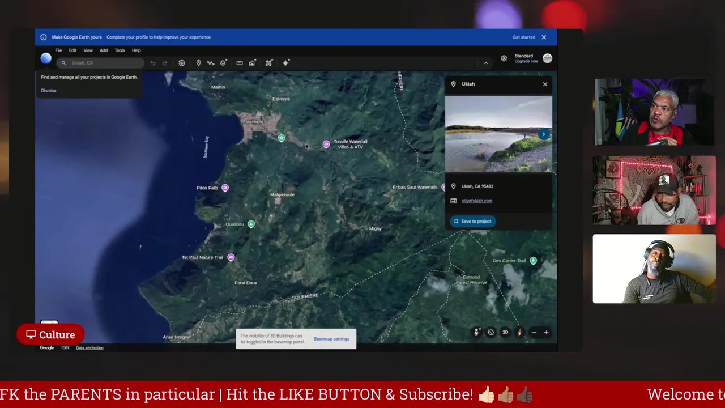Close the Ukiah info panel
725x408 pixels.
pos(545,84)
